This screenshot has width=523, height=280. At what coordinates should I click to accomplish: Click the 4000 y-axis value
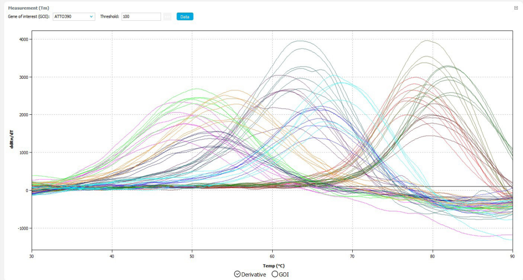pyautogui.click(x=23, y=39)
